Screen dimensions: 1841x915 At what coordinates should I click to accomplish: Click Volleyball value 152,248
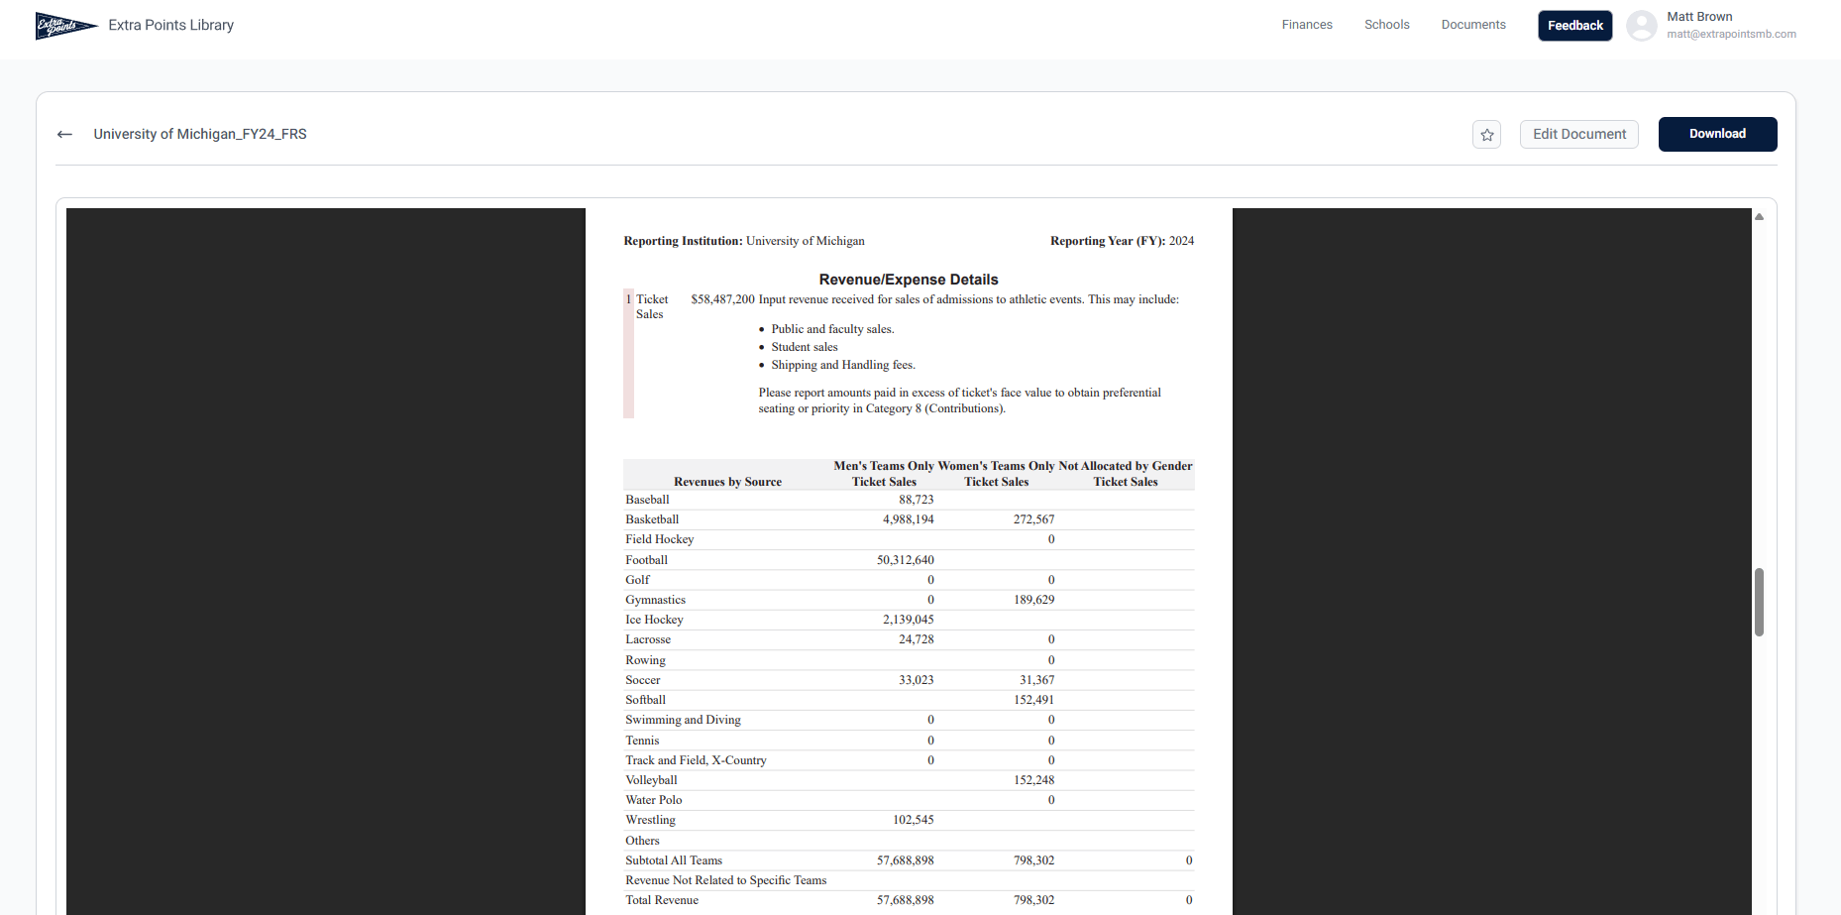[1033, 780]
